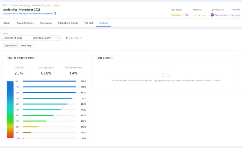Screen dimensions: 242x148
Task: Click the Disabled badge in breadcrumb
Action: click(56, 5)
